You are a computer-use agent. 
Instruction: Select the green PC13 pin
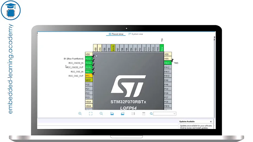click(x=89, y=59)
